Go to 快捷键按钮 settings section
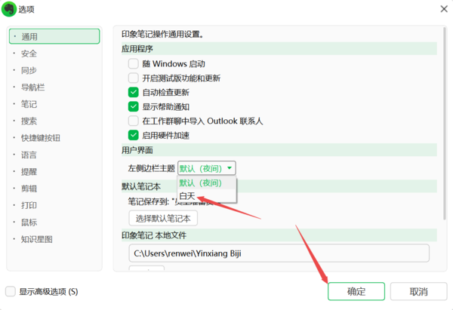Screen dimensions: 453x310 tap(41, 138)
